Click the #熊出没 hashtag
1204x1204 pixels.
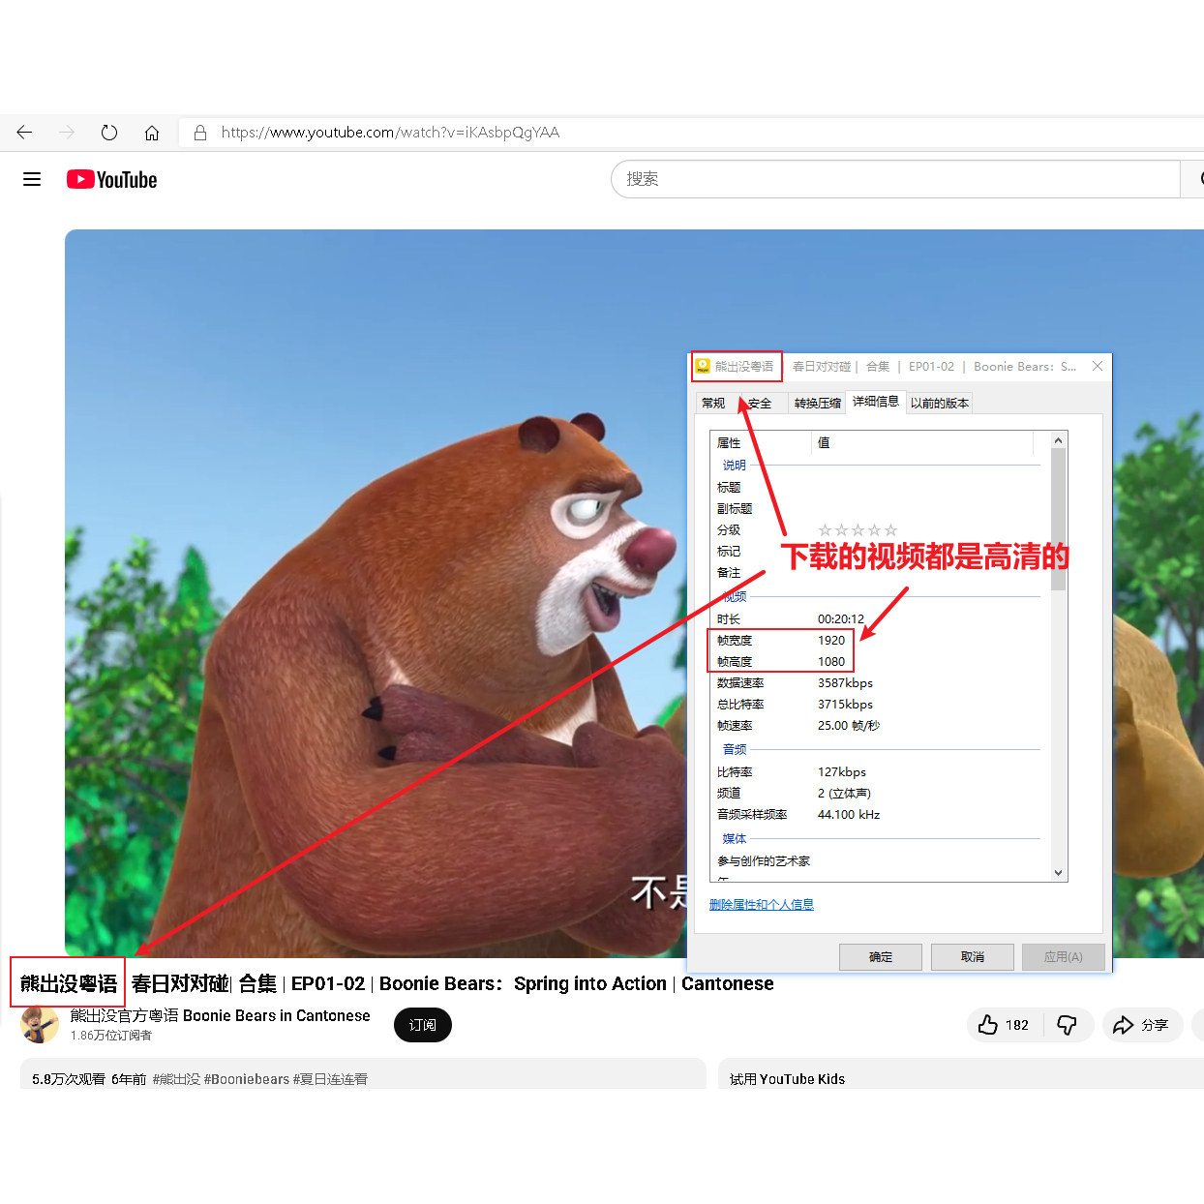(175, 1079)
